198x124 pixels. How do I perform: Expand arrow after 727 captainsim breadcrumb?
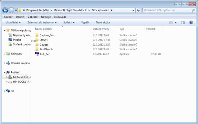[112, 10]
